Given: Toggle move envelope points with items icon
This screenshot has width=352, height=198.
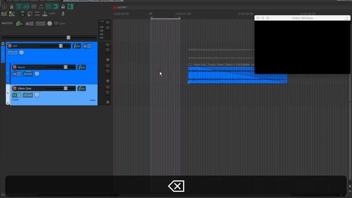Looking at the screenshot, I should [x=41, y=7].
